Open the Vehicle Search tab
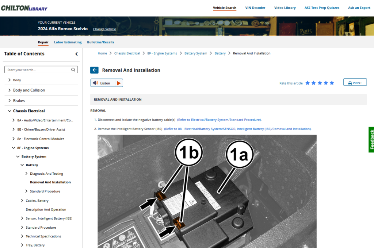This screenshot has width=374, height=248. [225, 8]
